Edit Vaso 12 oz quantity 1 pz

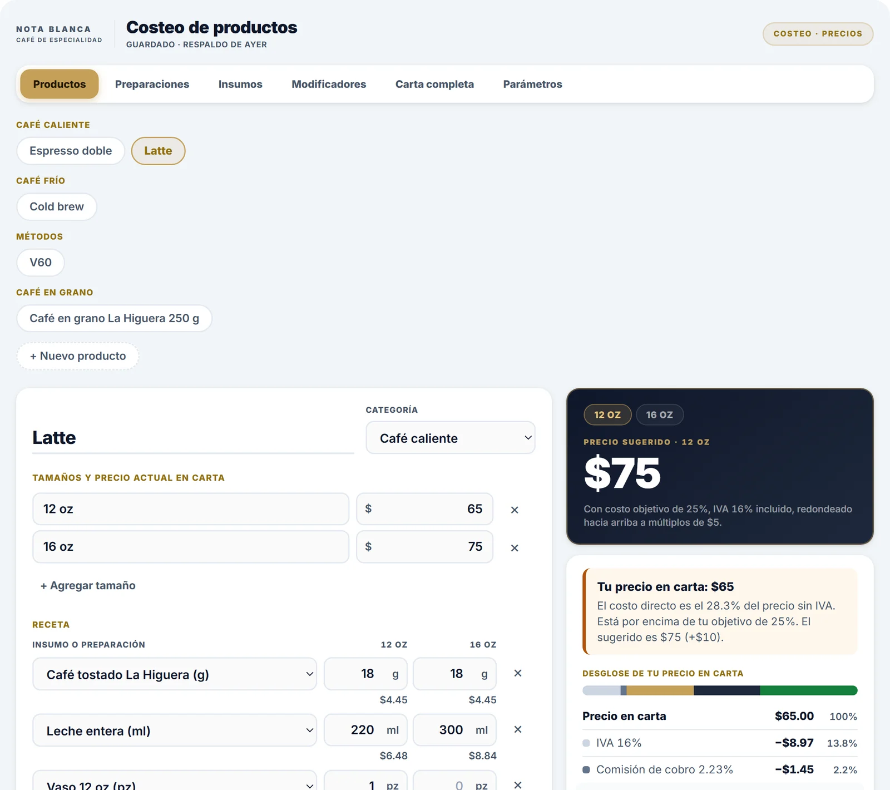point(365,781)
